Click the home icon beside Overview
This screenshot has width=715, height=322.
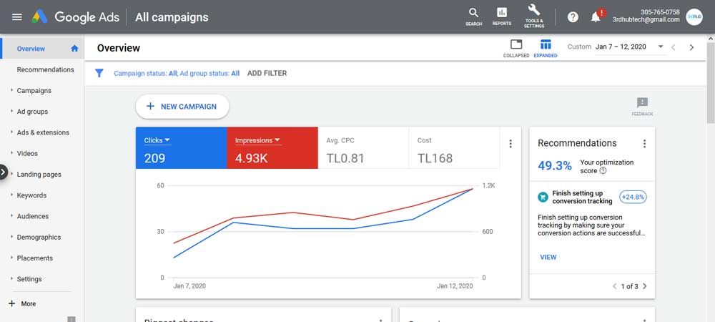pyautogui.click(x=74, y=49)
